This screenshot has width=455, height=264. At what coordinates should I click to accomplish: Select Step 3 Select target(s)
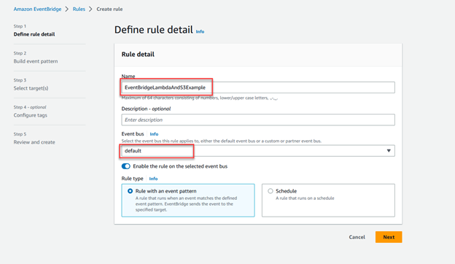pyautogui.click(x=31, y=88)
